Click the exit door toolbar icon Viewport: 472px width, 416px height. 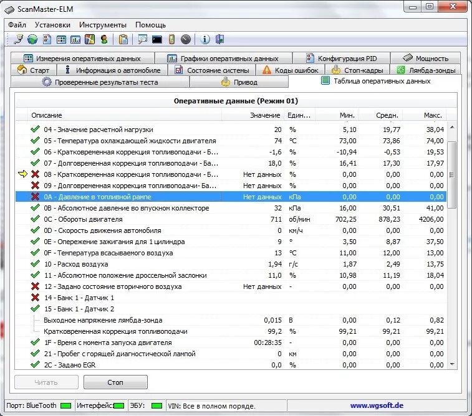point(219,39)
